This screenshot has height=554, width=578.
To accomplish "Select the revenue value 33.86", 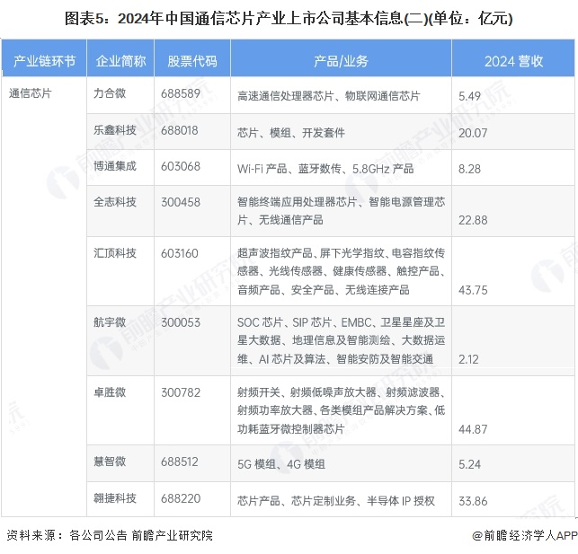I will click(473, 500).
